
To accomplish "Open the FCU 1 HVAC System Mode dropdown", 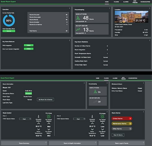I will coord(25,119).
